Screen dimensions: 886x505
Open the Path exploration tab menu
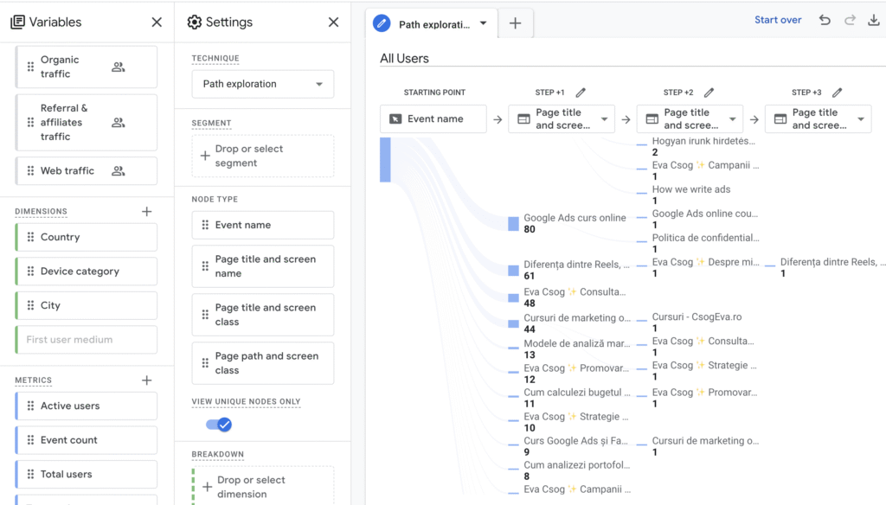coord(483,23)
